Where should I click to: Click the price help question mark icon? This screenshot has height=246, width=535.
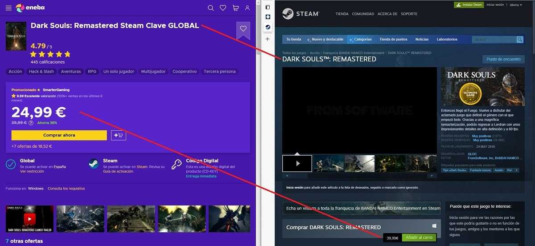31,123
